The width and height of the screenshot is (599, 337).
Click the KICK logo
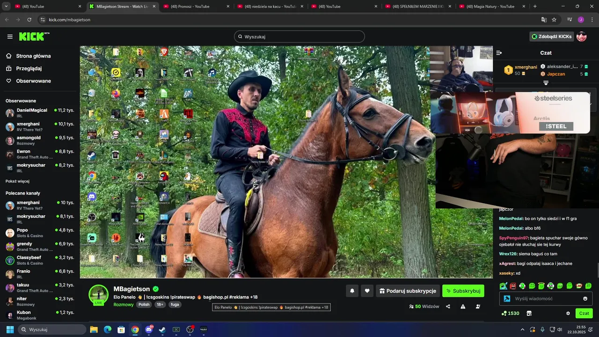[34, 37]
